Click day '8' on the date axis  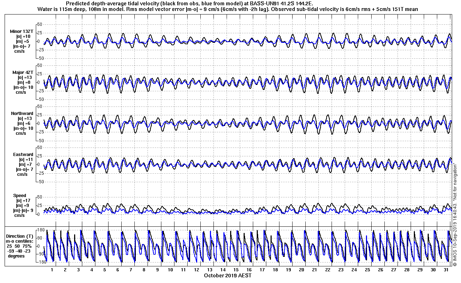click(144, 270)
